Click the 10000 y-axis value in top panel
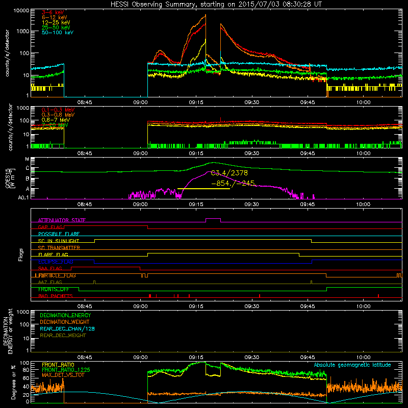408x408 pixels. click(x=21, y=11)
